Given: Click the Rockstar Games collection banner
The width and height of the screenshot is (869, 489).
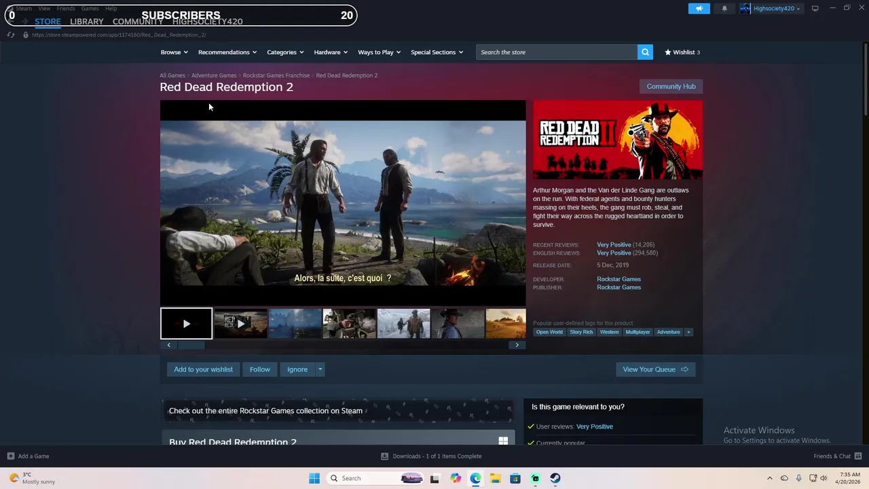Looking at the screenshot, I should coord(337,411).
